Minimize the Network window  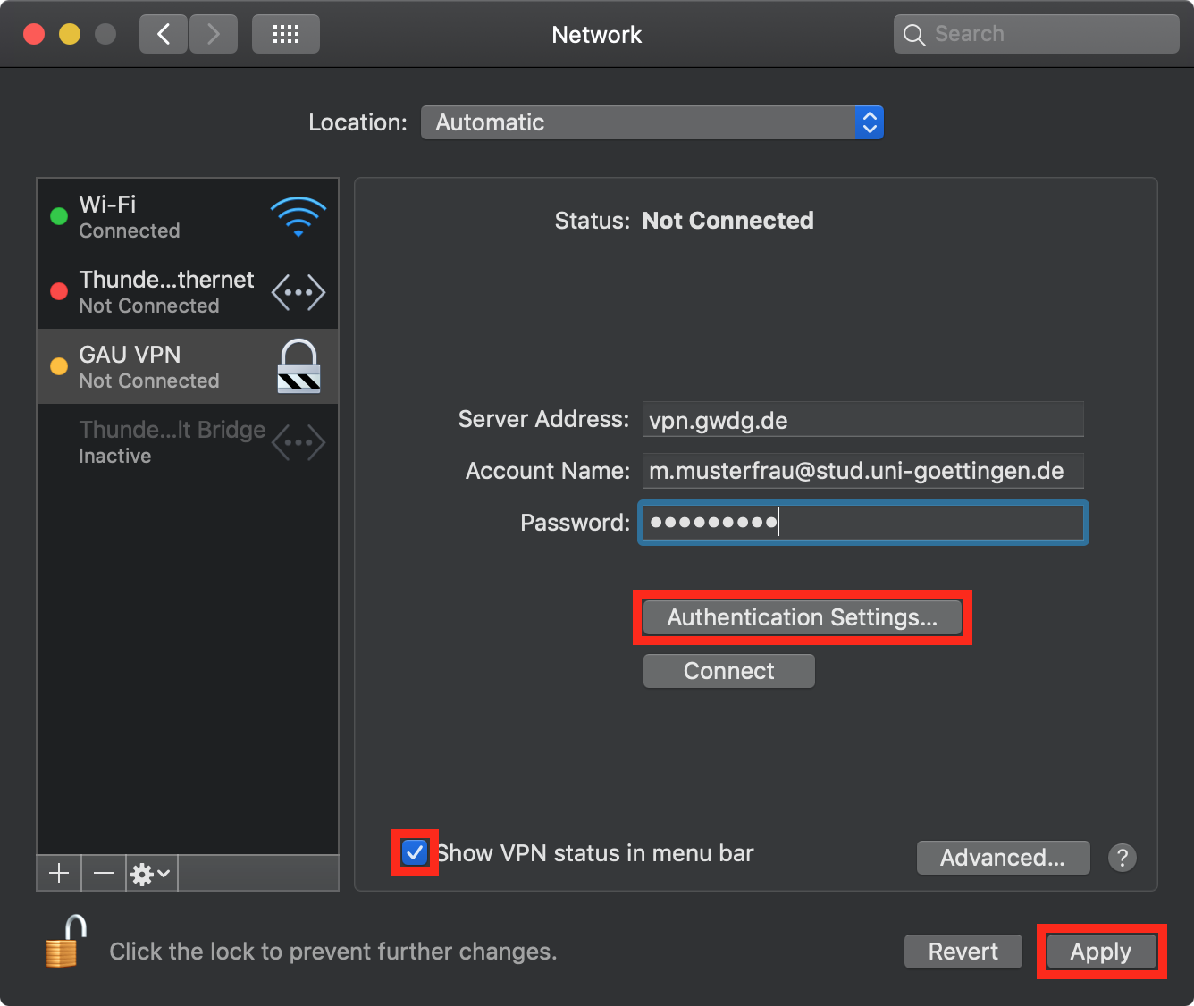tap(70, 34)
